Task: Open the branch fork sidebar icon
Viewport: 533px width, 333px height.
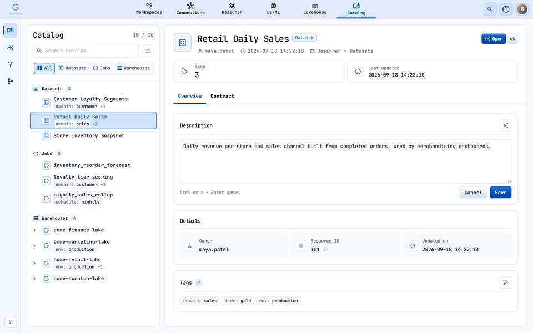Action: coord(10,64)
